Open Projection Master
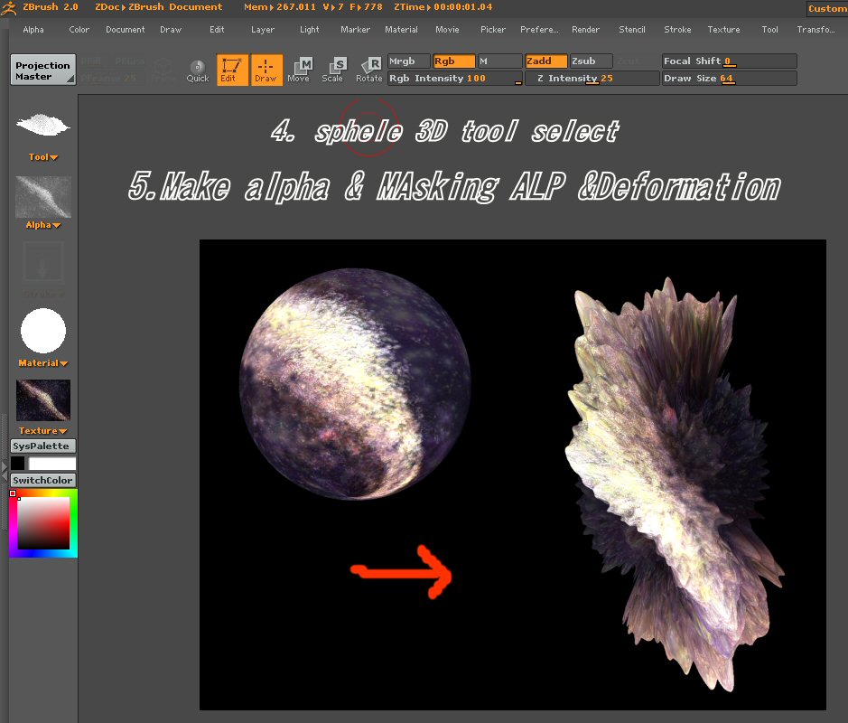 (42, 70)
